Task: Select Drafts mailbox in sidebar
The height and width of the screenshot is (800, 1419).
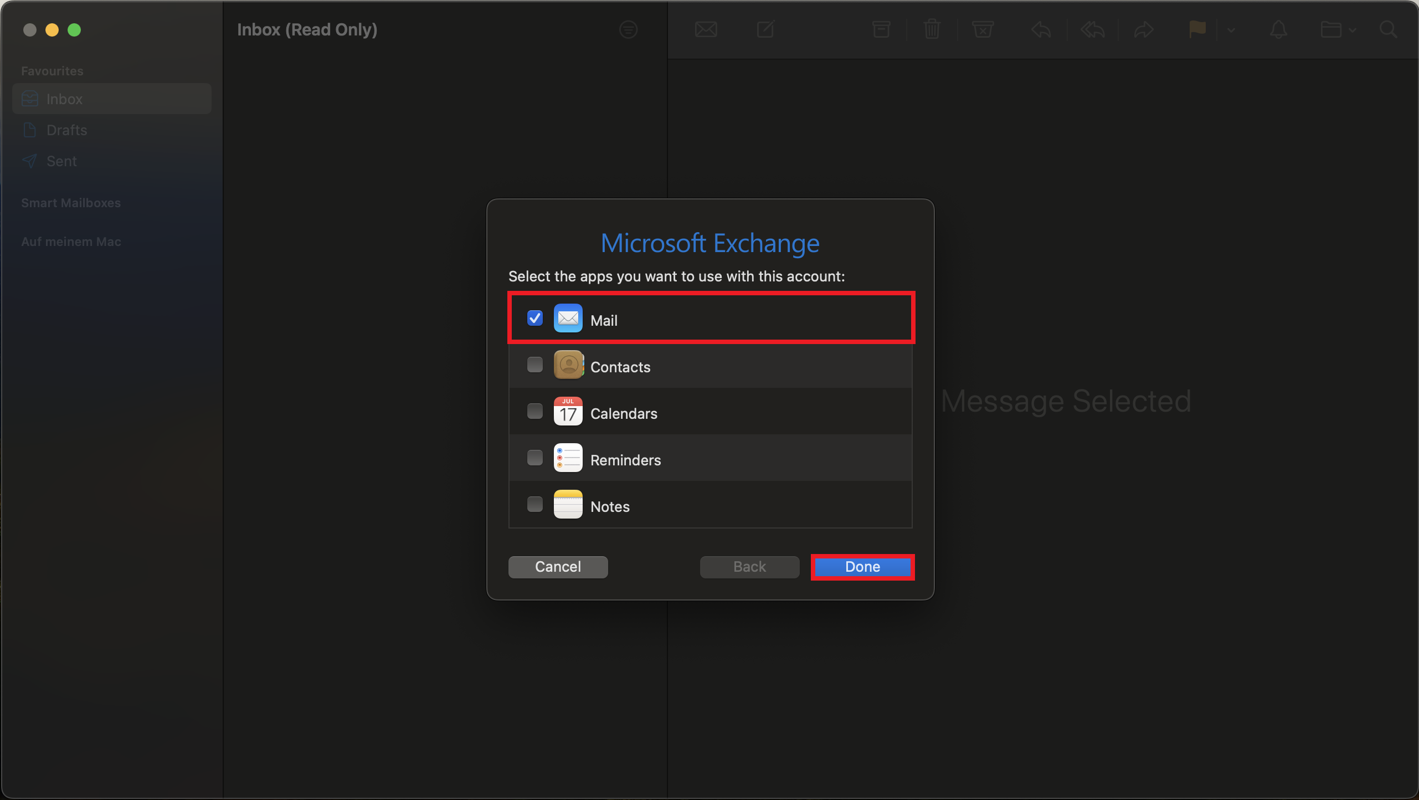Action: [66, 130]
